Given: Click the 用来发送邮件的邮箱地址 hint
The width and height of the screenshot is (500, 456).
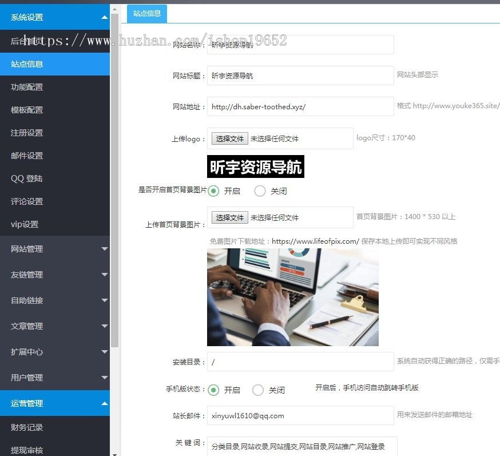Looking at the screenshot, I should tap(435, 415).
